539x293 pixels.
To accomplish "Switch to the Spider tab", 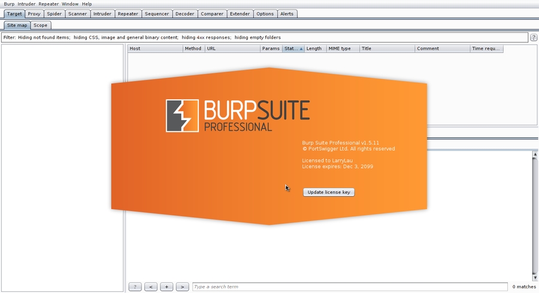I will coord(54,14).
